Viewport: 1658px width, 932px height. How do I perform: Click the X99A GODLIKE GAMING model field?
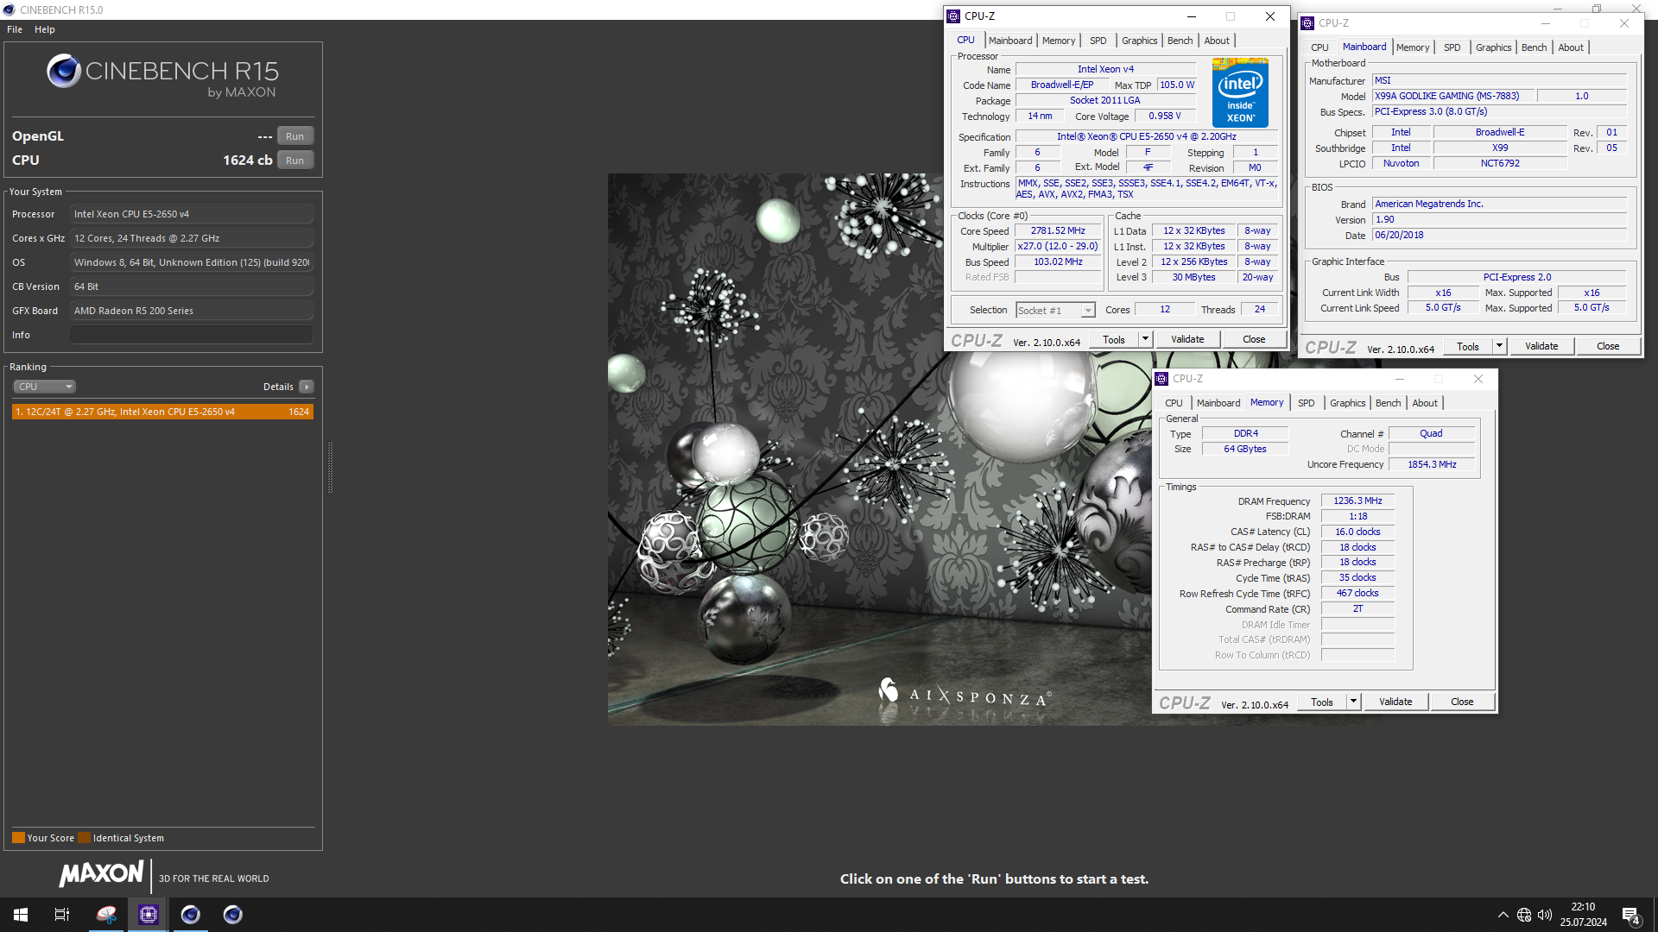point(1452,97)
